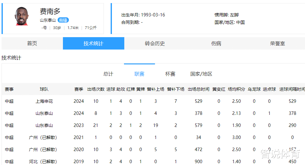Click the 21 appearances value
Viewport: 305px width, 165px height.
(96, 125)
